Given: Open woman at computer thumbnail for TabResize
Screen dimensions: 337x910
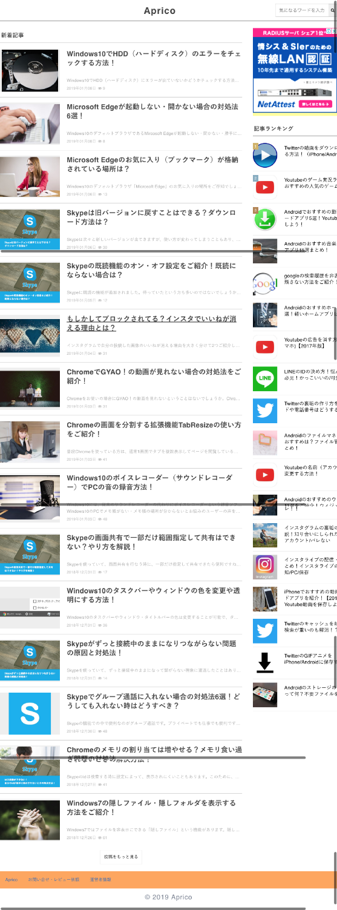Looking at the screenshot, I should pos(30,442).
